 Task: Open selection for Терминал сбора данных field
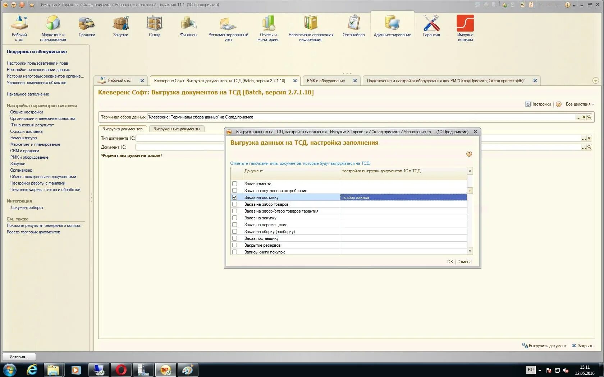pyautogui.click(x=578, y=117)
